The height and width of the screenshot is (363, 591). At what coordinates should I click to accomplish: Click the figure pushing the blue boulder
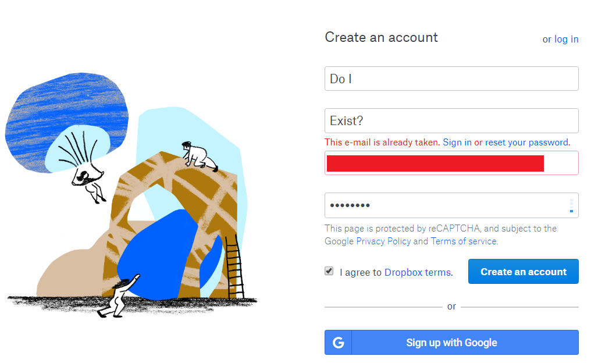tap(118, 297)
